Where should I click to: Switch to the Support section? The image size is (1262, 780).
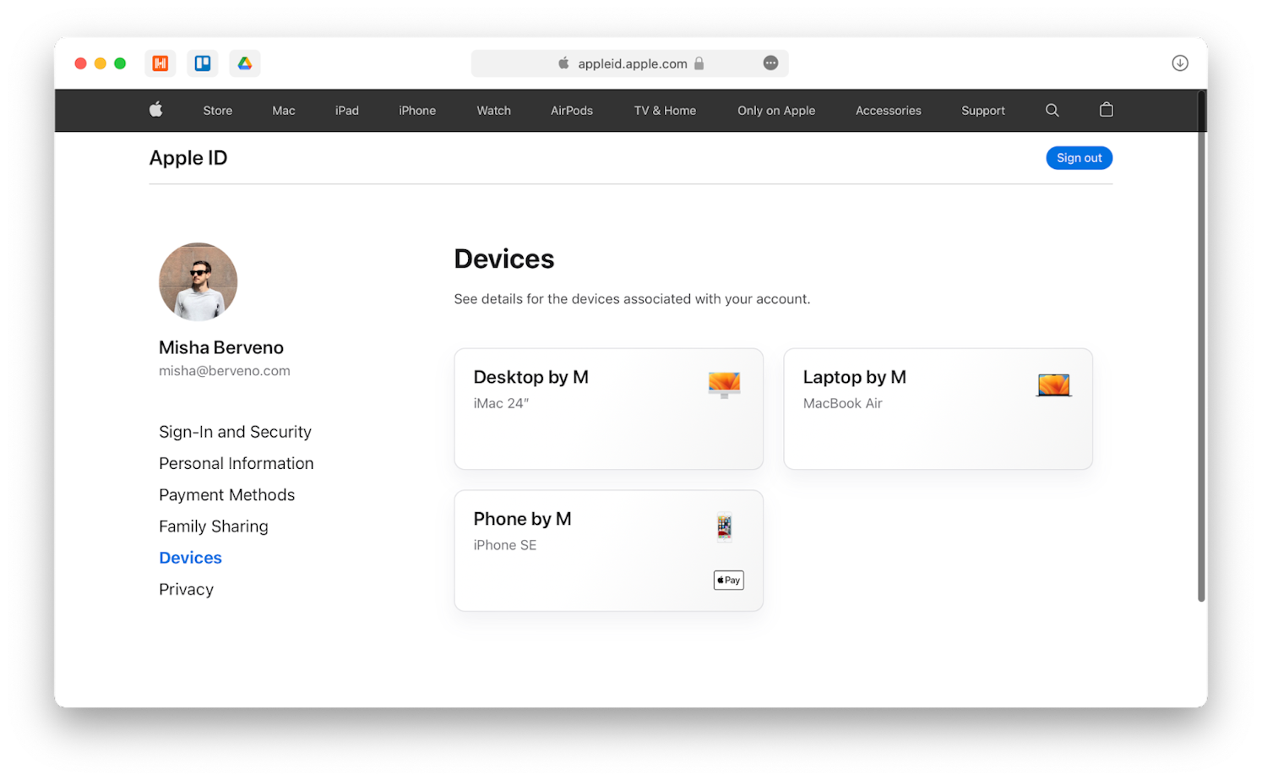pos(982,110)
